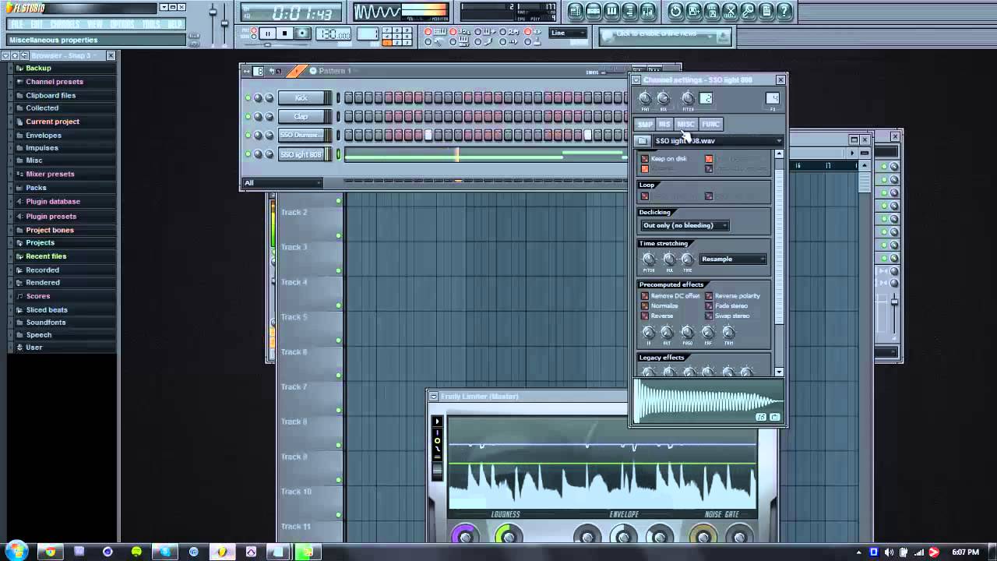Open the SSO light 808.wav sample dropdown
Image resolution: width=997 pixels, height=561 pixels.
click(x=717, y=141)
